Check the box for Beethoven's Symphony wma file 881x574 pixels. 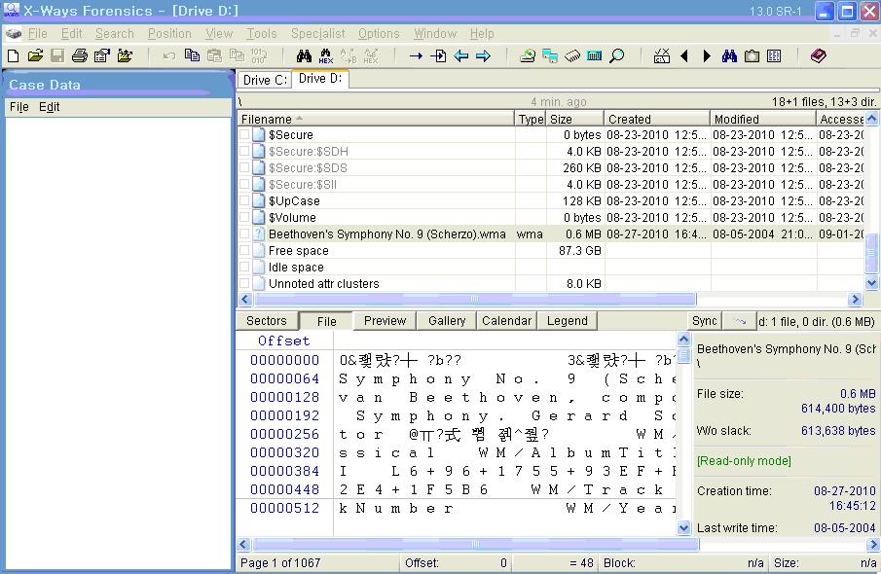tap(244, 234)
